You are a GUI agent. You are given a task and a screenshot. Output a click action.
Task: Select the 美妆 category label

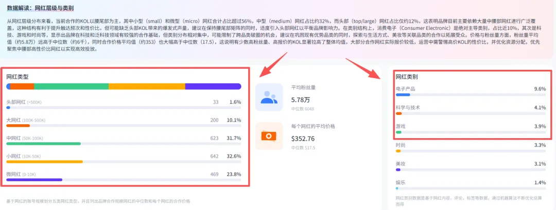(x=401, y=164)
